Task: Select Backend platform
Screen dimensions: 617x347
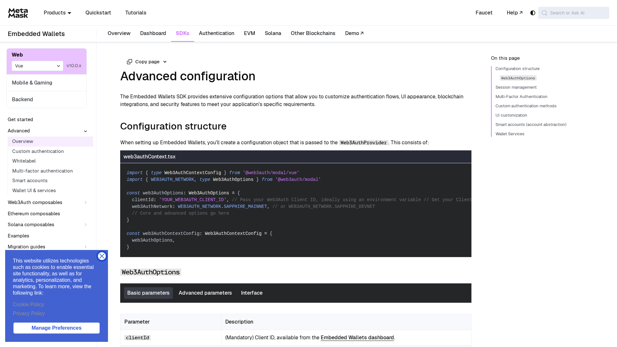Action: (x=47, y=100)
